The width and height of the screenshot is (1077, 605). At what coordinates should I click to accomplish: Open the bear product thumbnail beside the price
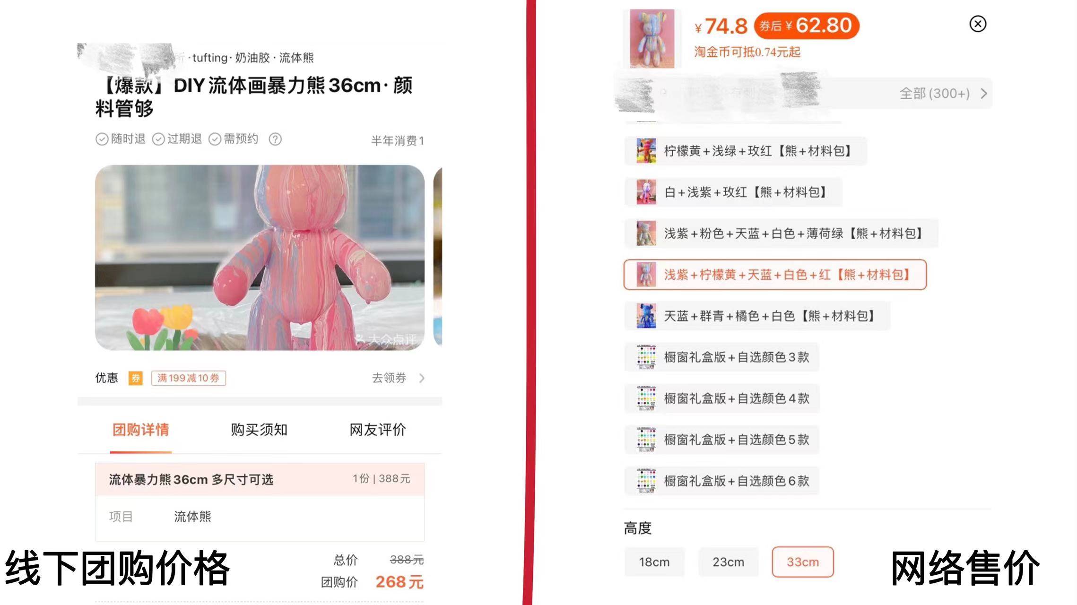(652, 39)
